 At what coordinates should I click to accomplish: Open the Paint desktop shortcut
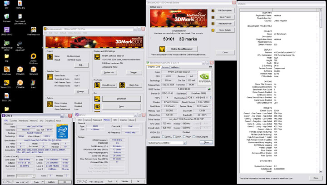point(33,83)
